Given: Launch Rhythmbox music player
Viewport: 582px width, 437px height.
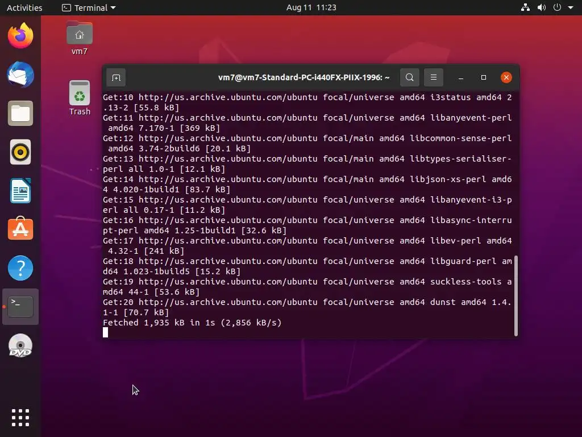Looking at the screenshot, I should [20, 152].
